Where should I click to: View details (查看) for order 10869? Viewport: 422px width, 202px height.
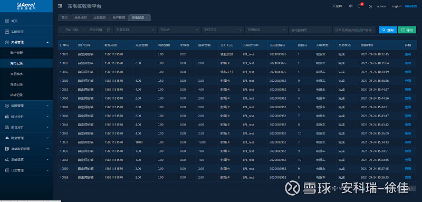point(408,63)
